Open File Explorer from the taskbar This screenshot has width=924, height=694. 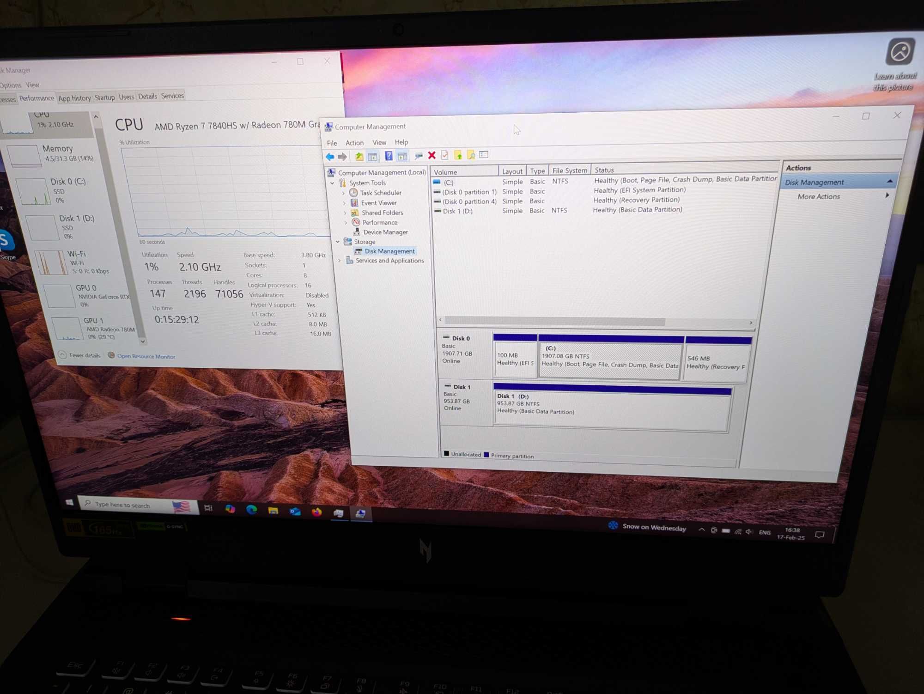click(x=273, y=511)
